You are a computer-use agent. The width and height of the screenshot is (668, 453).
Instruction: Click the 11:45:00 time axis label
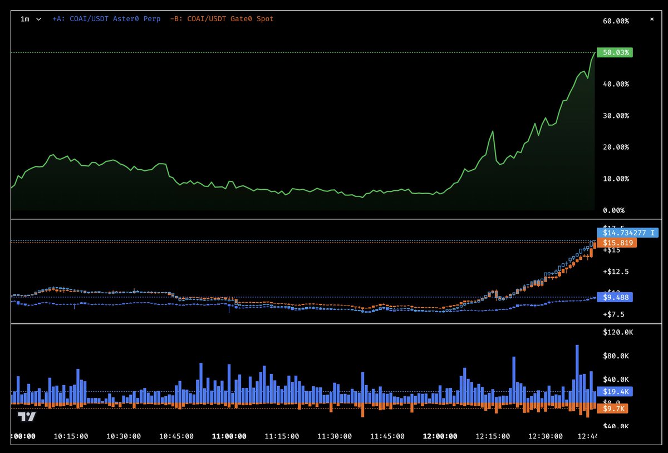pos(387,437)
